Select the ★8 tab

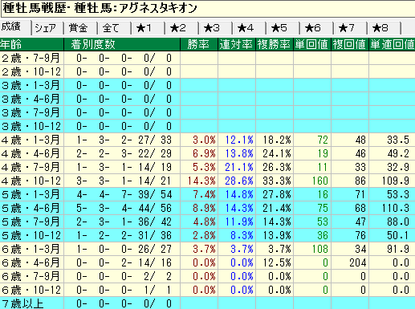point(384,28)
